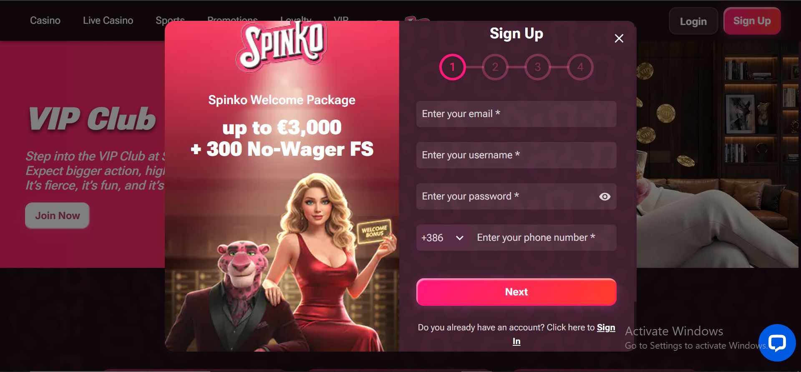This screenshot has height=372, width=801.
Task: Close the Sign Up dialog
Action: pyautogui.click(x=619, y=38)
